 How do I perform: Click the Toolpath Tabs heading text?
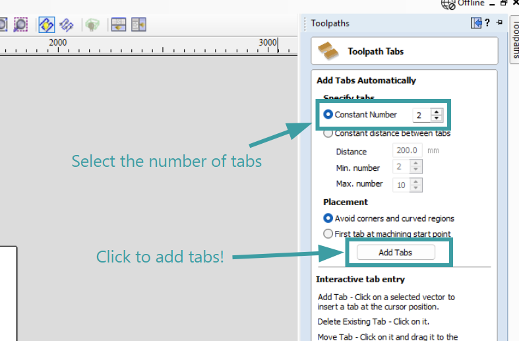click(x=376, y=51)
